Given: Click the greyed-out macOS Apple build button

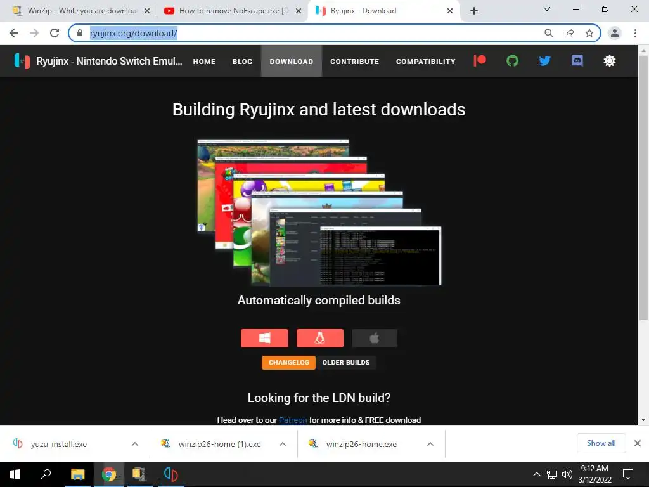Looking at the screenshot, I should coord(375,339).
